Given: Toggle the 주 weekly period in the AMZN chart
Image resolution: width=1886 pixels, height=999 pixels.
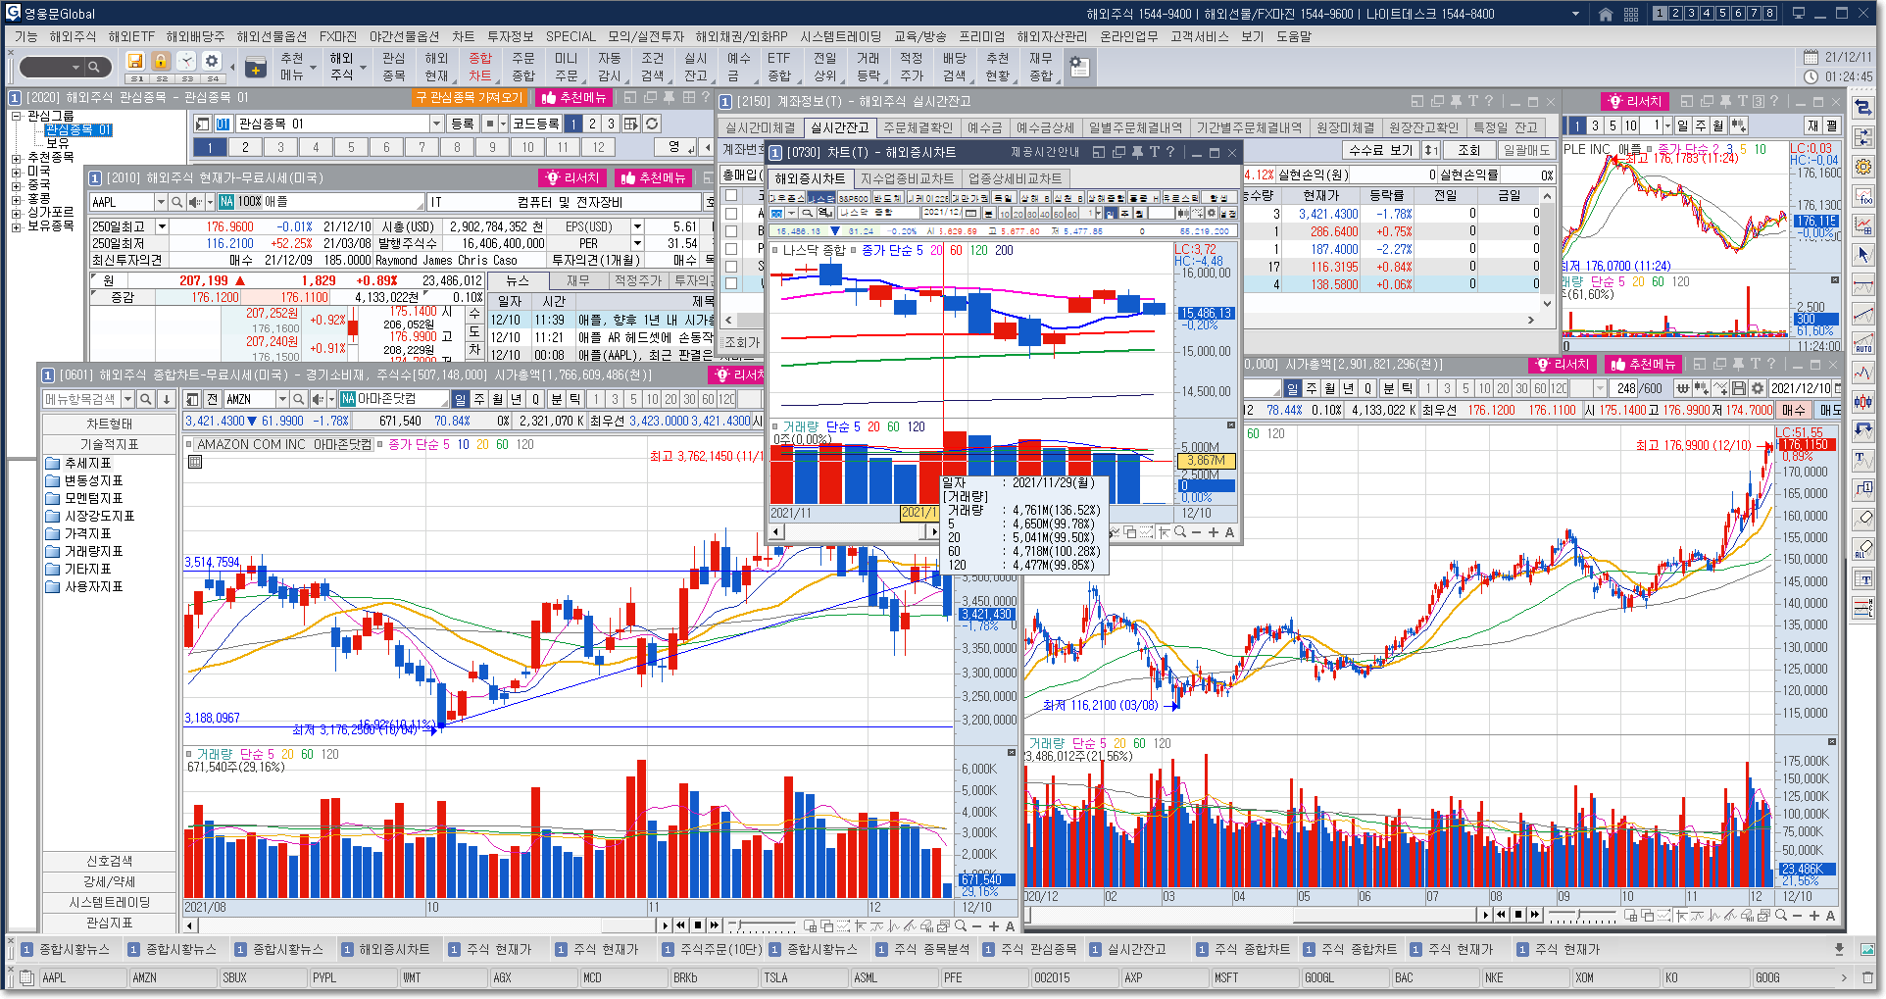Looking at the screenshot, I should [x=479, y=399].
